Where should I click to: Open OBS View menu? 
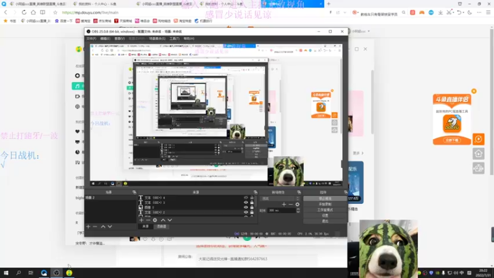[x=119, y=38]
